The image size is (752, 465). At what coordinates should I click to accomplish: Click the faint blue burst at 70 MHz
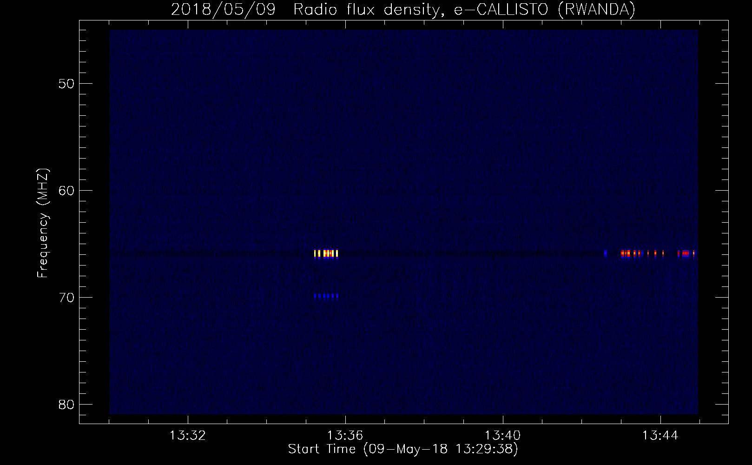click(326, 296)
